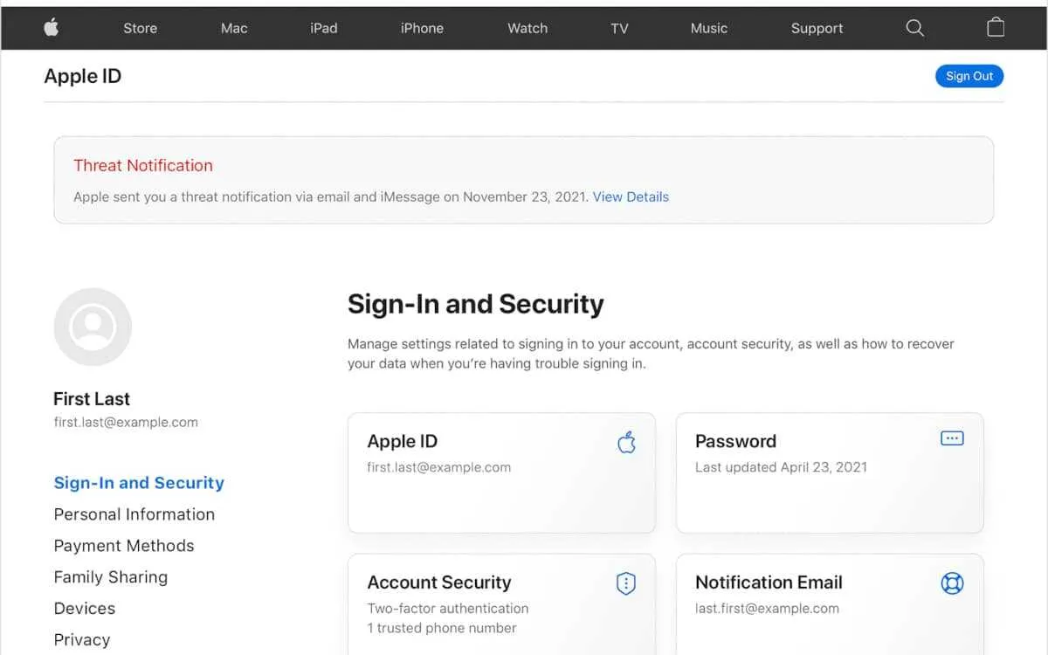Click the lifebuoy icon in Notification Email card
1048x655 pixels.
952,583
